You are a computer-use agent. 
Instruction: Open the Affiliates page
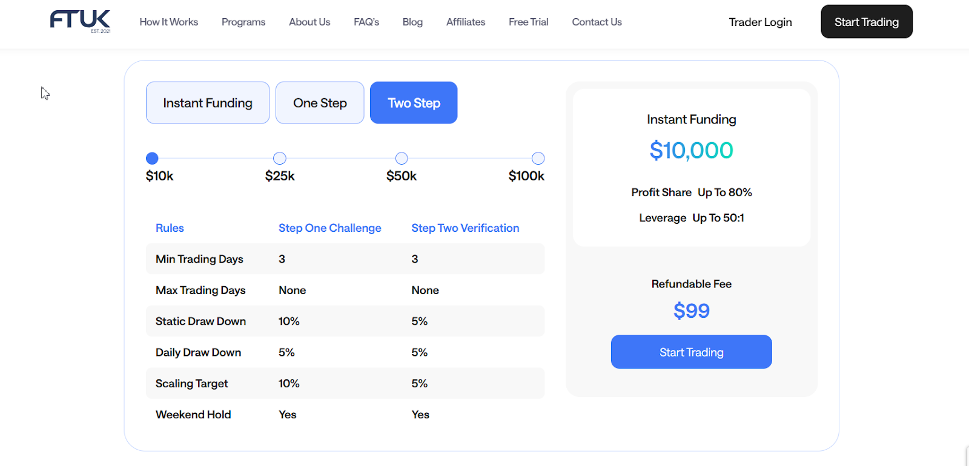(x=466, y=22)
